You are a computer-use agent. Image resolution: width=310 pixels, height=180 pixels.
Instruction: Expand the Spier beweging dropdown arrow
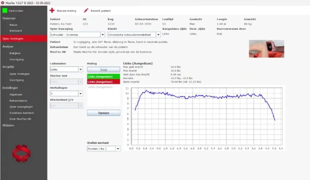(x=103, y=35)
